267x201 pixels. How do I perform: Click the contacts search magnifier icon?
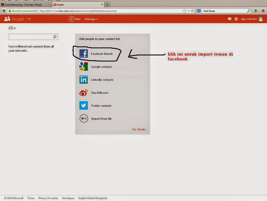[55, 37]
